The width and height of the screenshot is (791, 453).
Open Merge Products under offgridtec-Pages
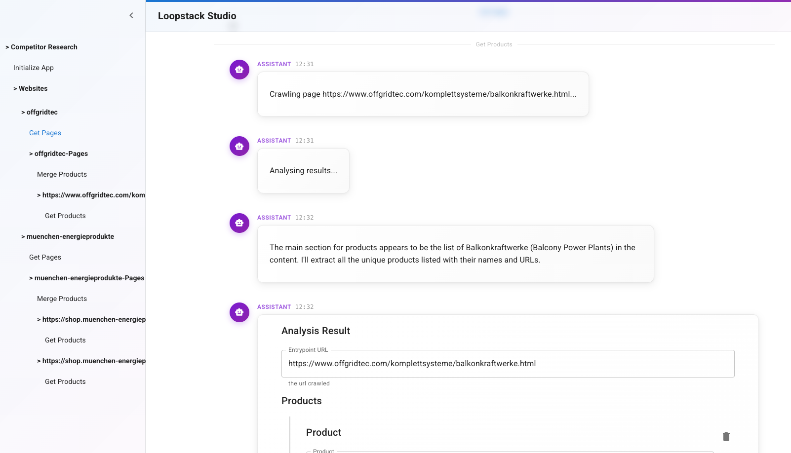coord(62,174)
